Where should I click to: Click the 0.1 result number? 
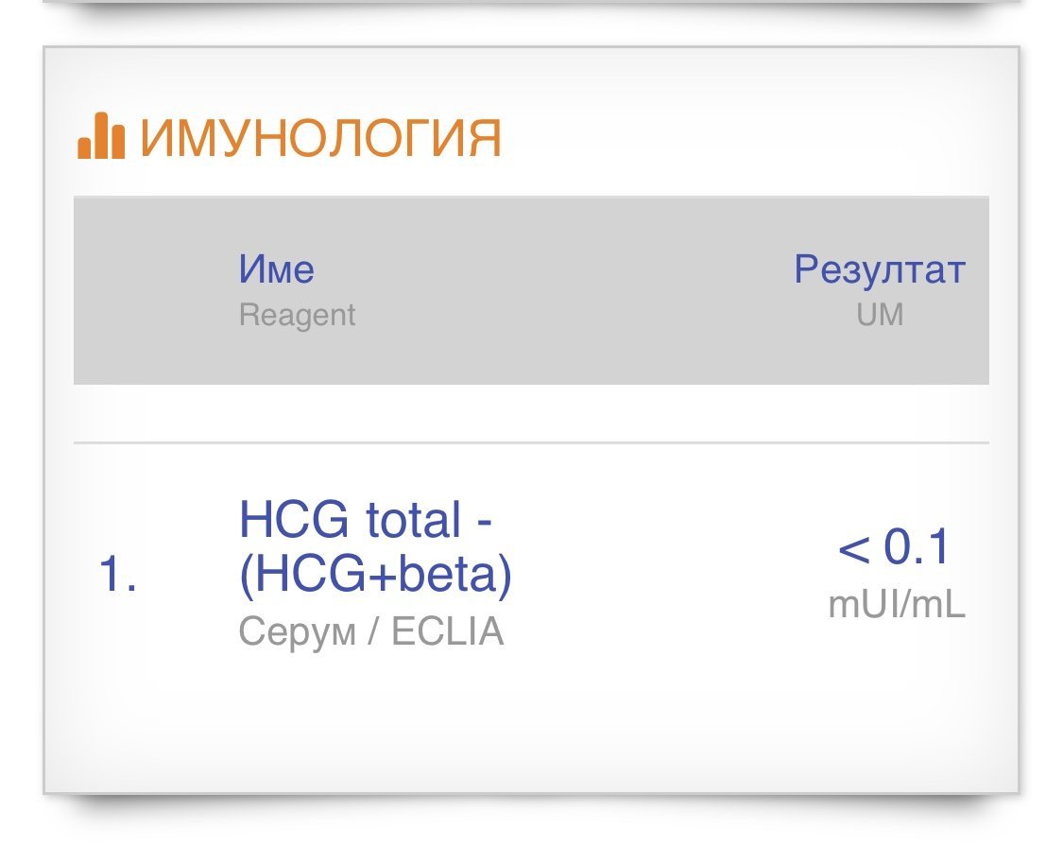916,548
